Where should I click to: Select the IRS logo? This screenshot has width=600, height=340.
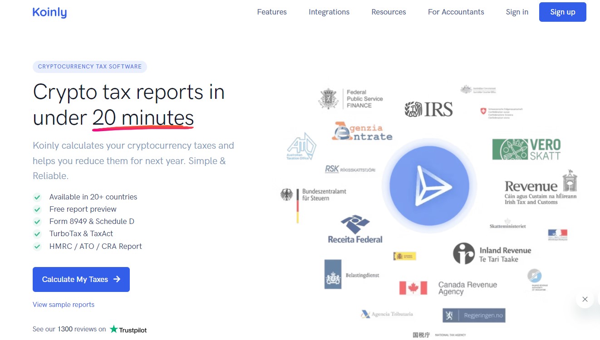(x=428, y=109)
